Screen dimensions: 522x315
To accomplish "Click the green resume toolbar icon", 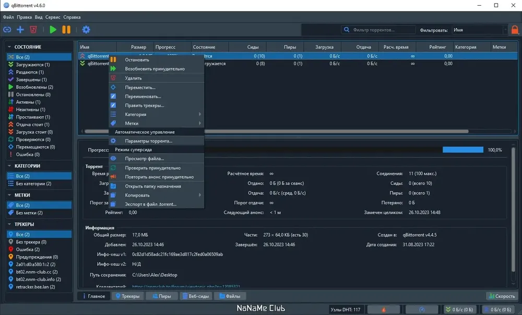I will [53, 30].
